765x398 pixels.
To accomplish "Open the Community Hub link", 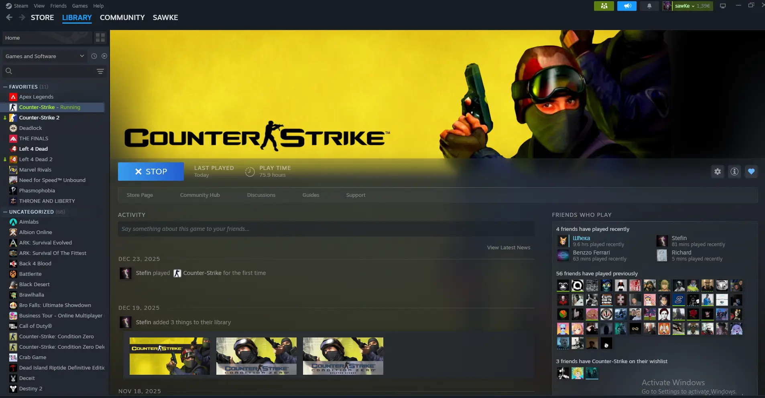I will [200, 195].
